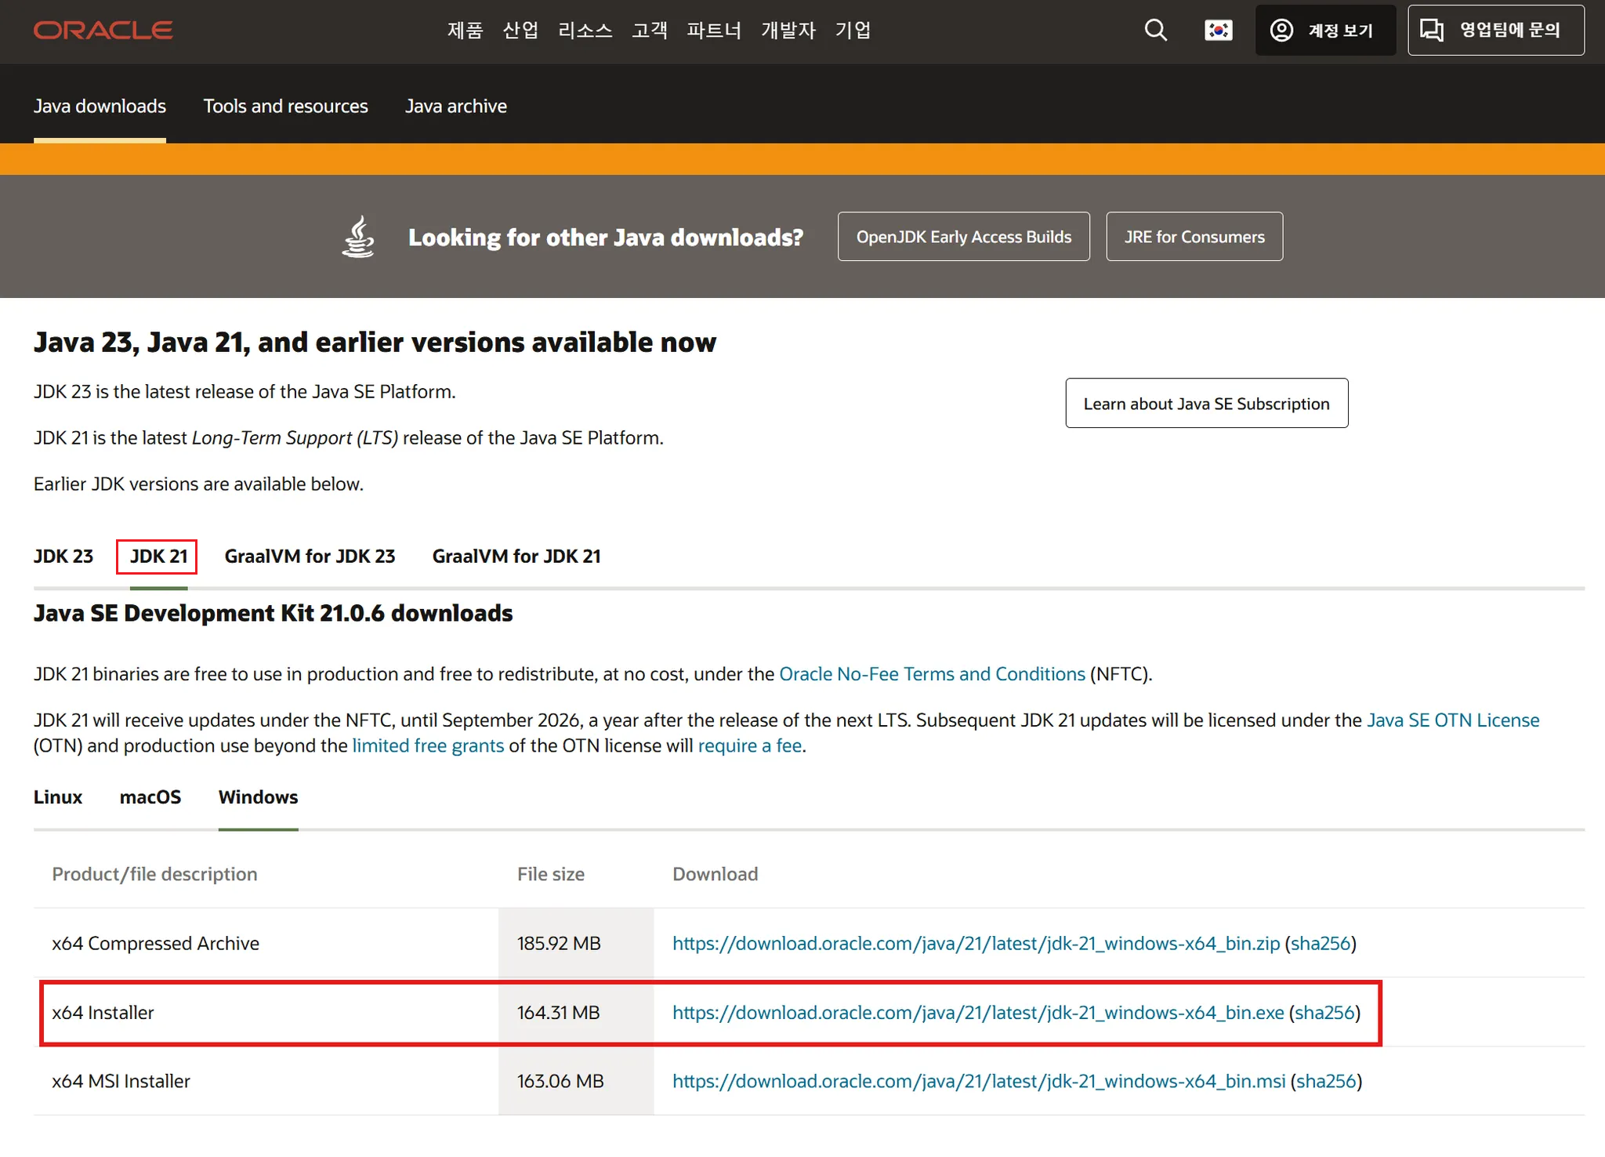Switch to the macOS platform tab
The width and height of the screenshot is (1605, 1157).
click(x=150, y=797)
